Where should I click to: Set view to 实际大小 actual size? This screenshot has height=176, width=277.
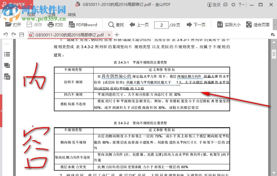pos(229,25)
